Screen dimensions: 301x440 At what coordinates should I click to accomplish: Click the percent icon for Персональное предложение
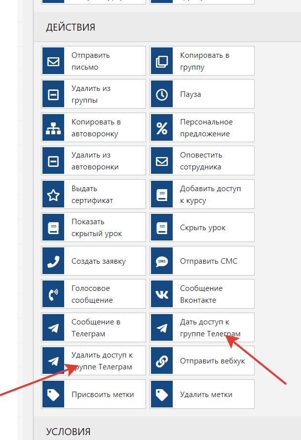(x=162, y=128)
